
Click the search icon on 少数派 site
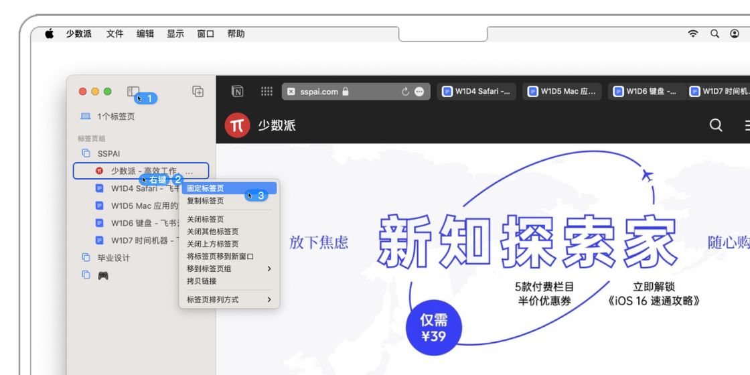click(x=716, y=125)
